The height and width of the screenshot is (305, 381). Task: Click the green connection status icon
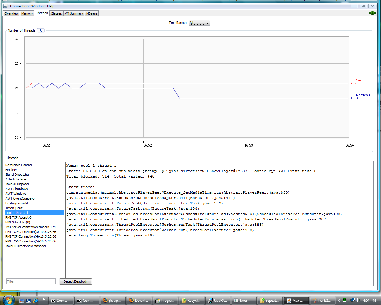pos(372,13)
